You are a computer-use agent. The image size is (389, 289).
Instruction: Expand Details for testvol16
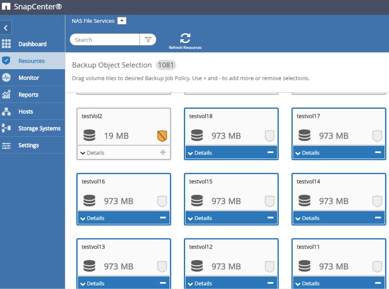(92, 218)
